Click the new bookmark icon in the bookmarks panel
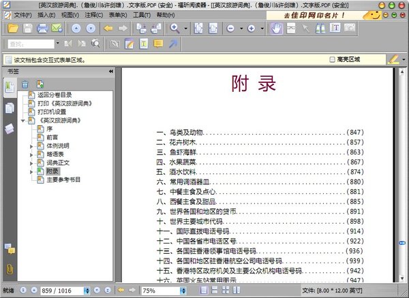Image resolution: width=409 pixels, height=298 pixels. click(x=40, y=84)
